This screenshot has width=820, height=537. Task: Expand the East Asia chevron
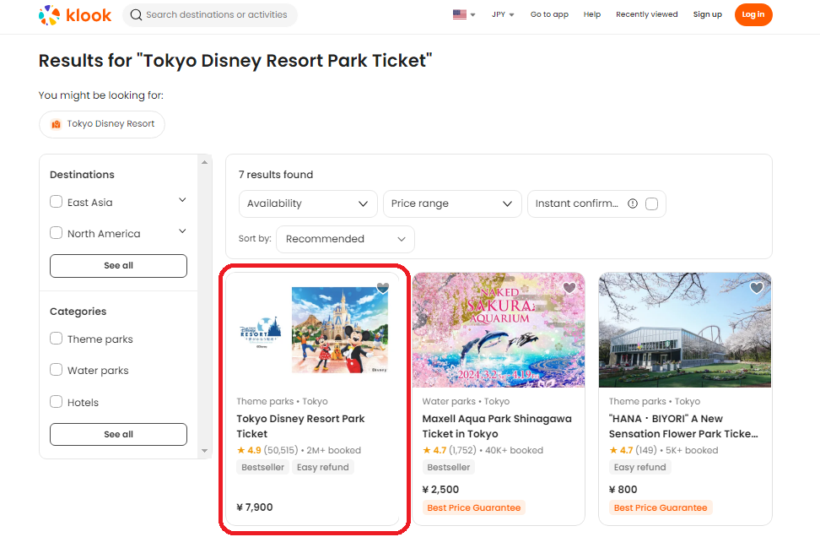coord(182,200)
